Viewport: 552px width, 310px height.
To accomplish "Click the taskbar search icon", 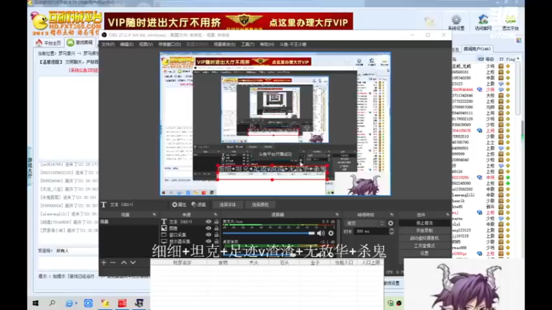I will point(52,303).
